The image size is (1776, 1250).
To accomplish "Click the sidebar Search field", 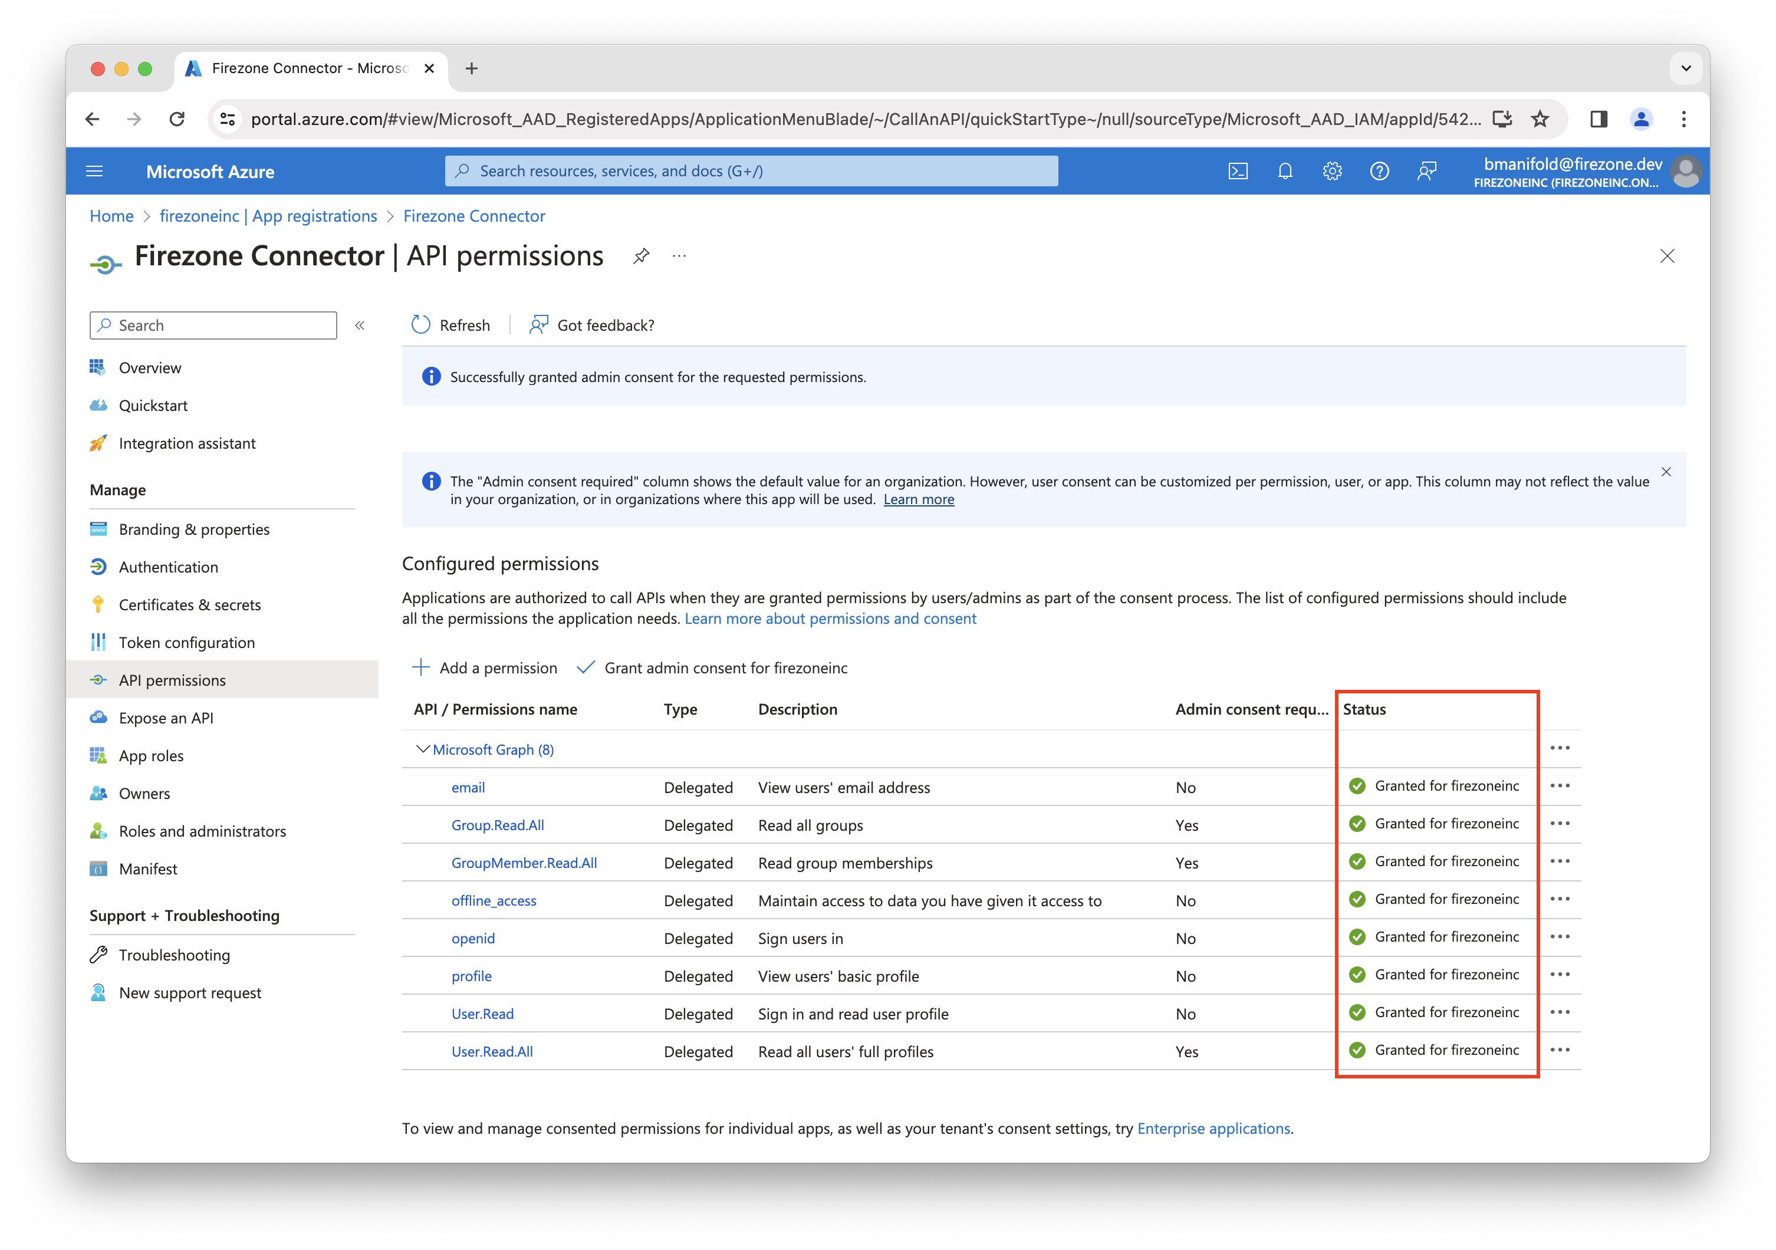I will 213,325.
